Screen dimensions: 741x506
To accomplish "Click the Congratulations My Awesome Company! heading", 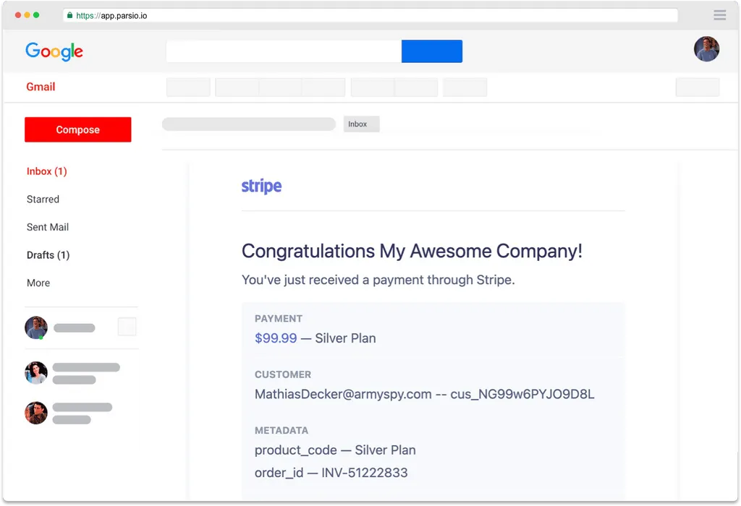I will 412,251.
